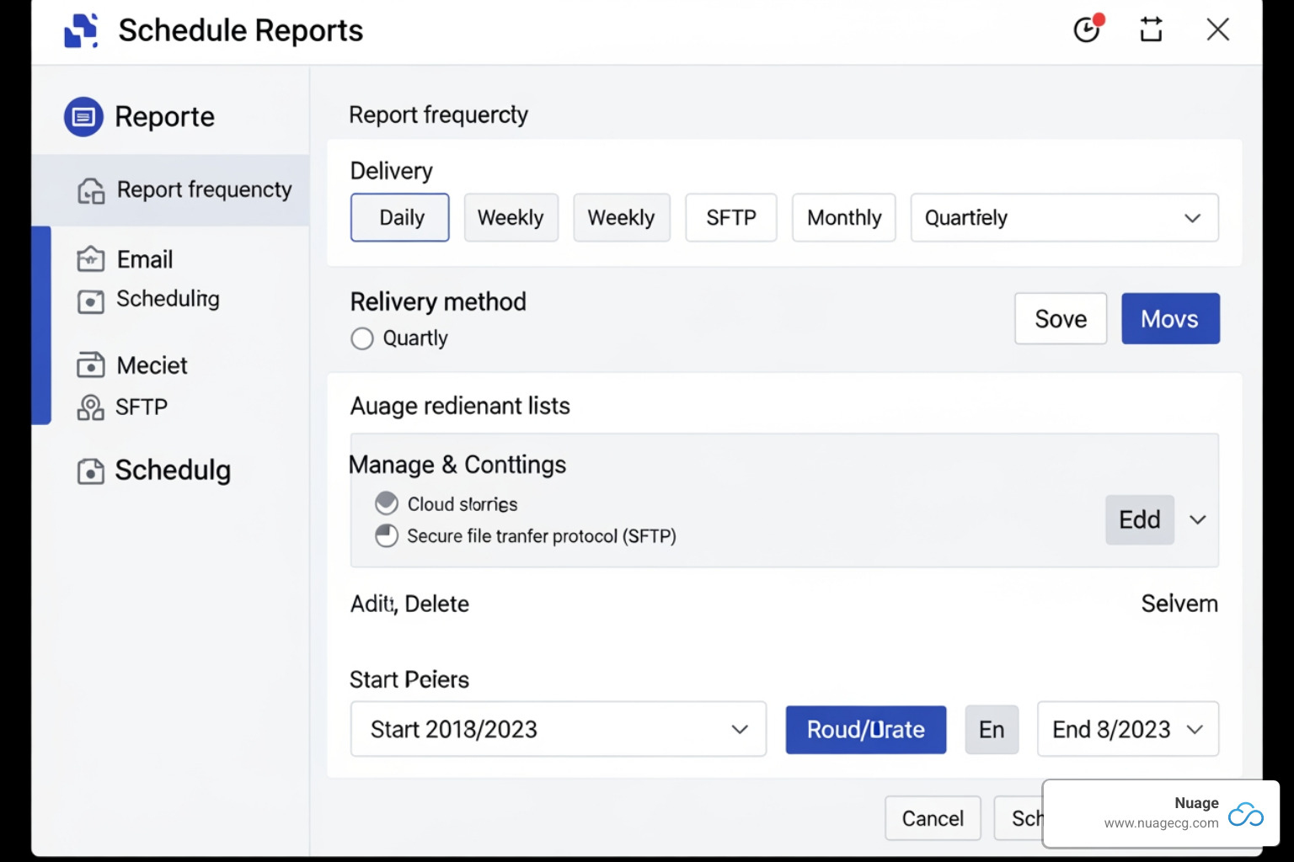Select Secure file tranfer protocol (SFTP)
Viewport: 1294px width, 862px height.
point(387,535)
